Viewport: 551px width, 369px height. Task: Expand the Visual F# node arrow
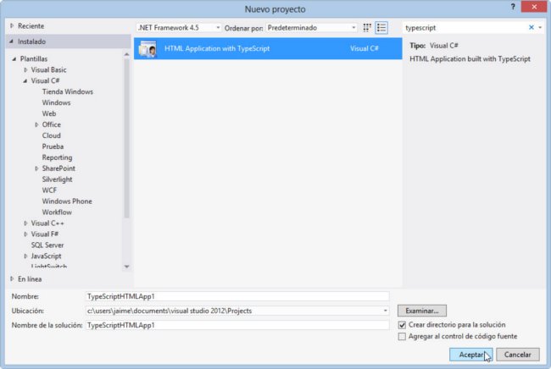pyautogui.click(x=25, y=234)
